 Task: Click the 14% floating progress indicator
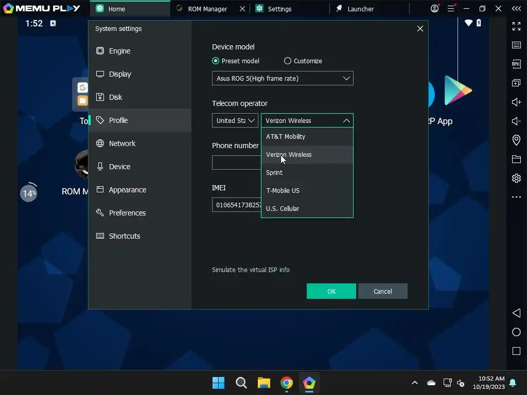pyautogui.click(x=29, y=193)
